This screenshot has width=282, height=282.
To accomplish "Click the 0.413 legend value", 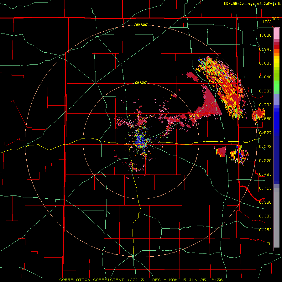I will click(265, 188).
